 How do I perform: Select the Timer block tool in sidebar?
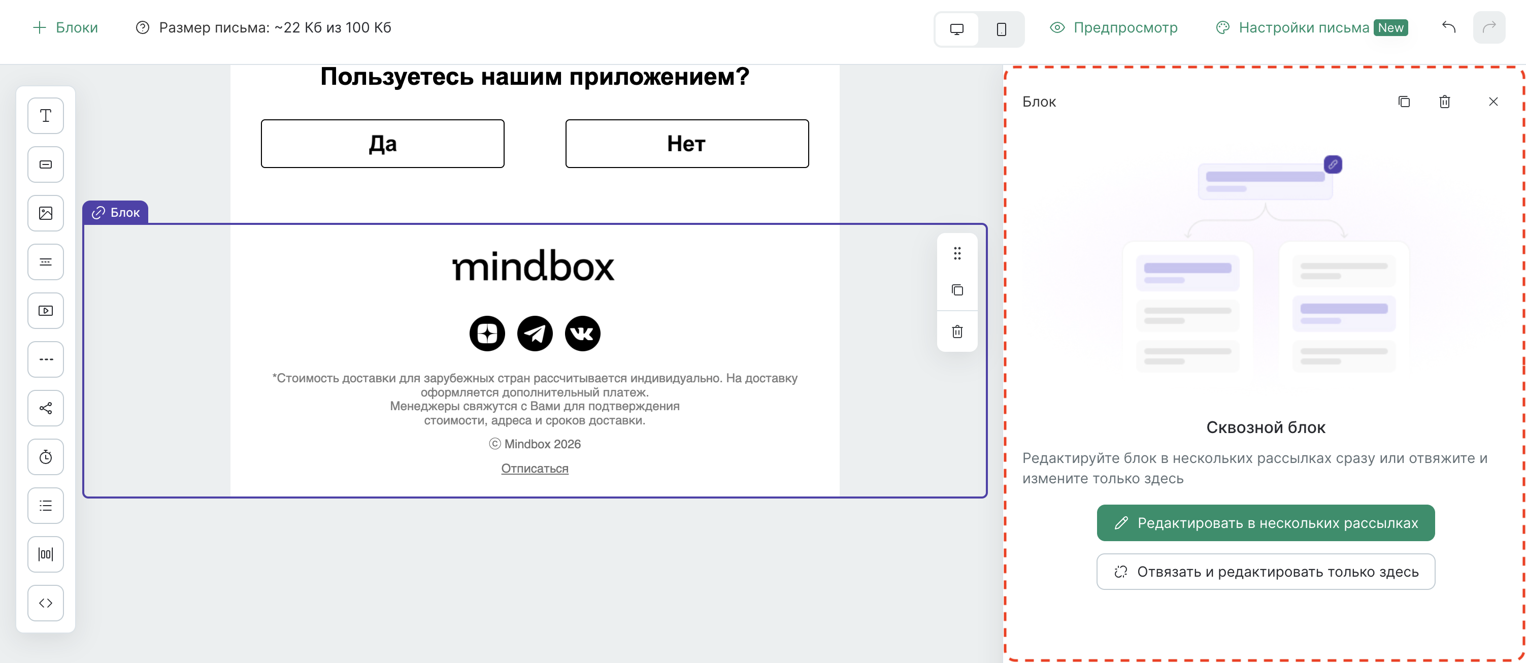pyautogui.click(x=46, y=457)
